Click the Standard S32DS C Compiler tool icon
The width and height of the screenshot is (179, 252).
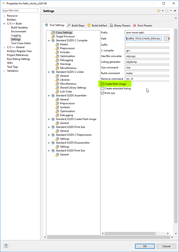(53, 40)
